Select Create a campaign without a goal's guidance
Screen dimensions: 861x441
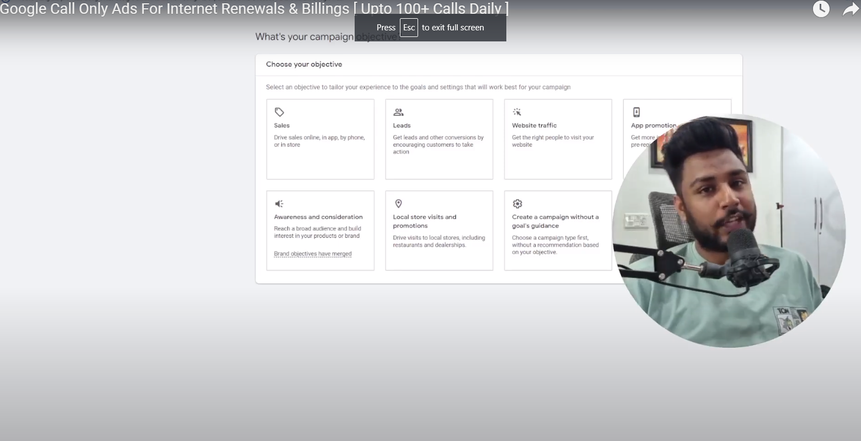click(558, 231)
